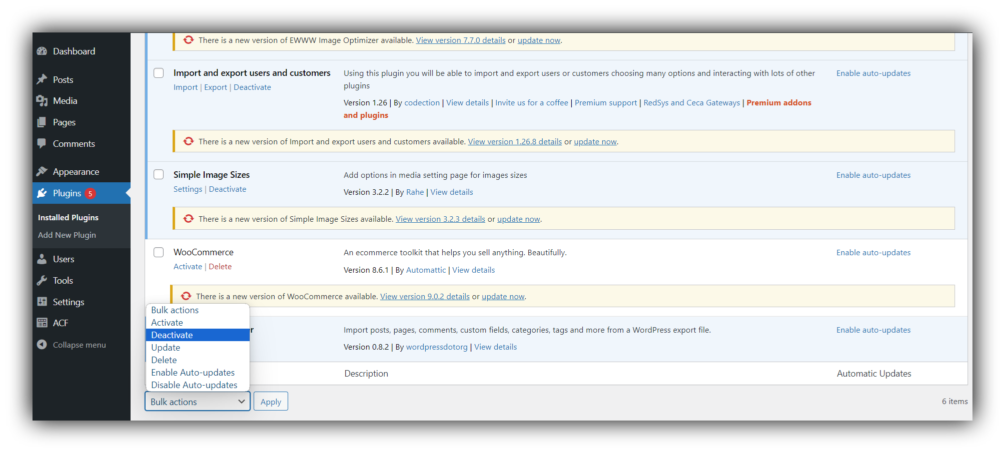Viewport: 1005px width, 453px height.
Task: Open the Media library icon
Action: 42,100
